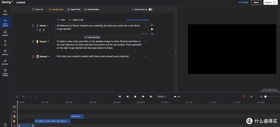Click Edward's Kick-start script text
The width and height of the screenshot is (280, 127).
(93, 56)
